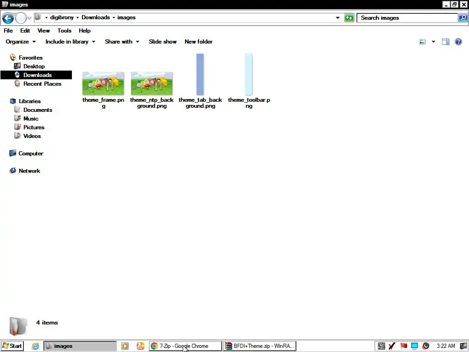Open the Edit menu
Image resolution: width=469 pixels, height=352 pixels.
(x=25, y=31)
